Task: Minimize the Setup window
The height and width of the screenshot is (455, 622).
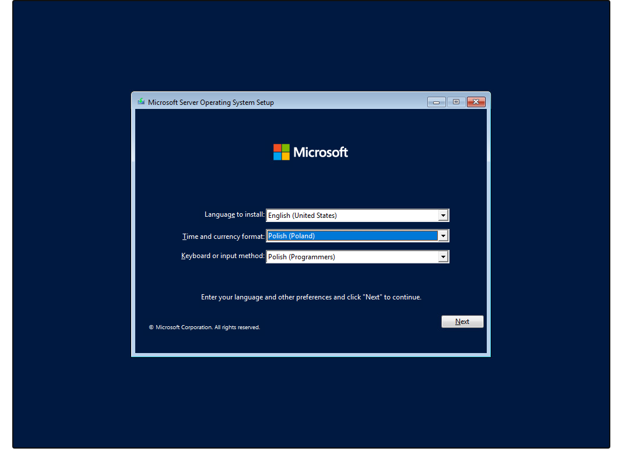Action: pos(437,103)
